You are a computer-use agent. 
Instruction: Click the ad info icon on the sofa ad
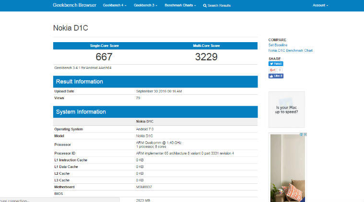(303, 135)
